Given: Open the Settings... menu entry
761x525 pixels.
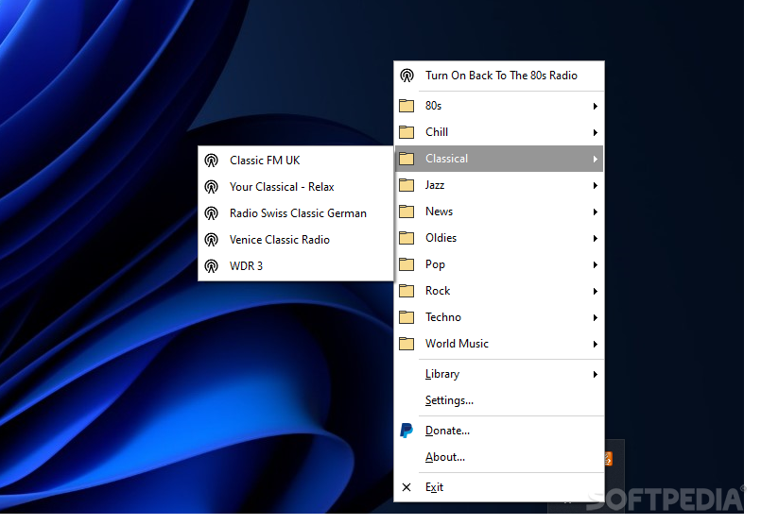Looking at the screenshot, I should (x=499, y=400).
